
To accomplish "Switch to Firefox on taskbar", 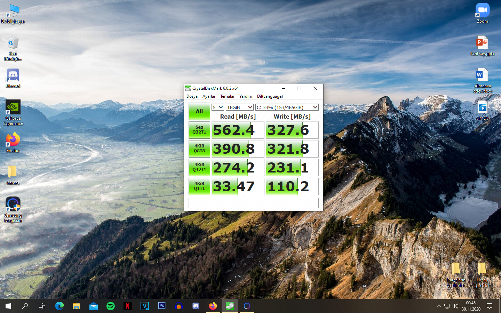I will coord(213,306).
